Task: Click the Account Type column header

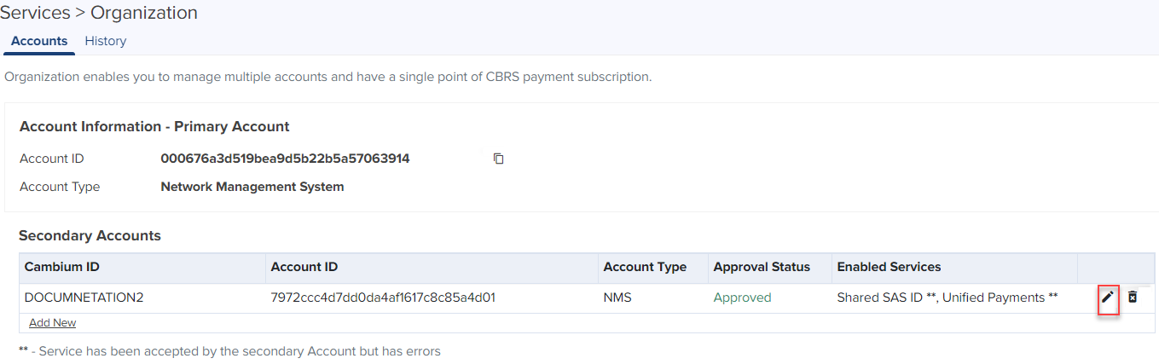Action: point(645,267)
